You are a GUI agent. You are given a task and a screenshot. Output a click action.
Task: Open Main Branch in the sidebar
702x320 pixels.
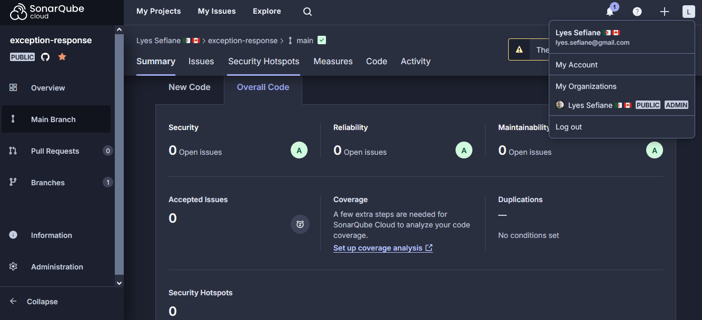point(56,119)
